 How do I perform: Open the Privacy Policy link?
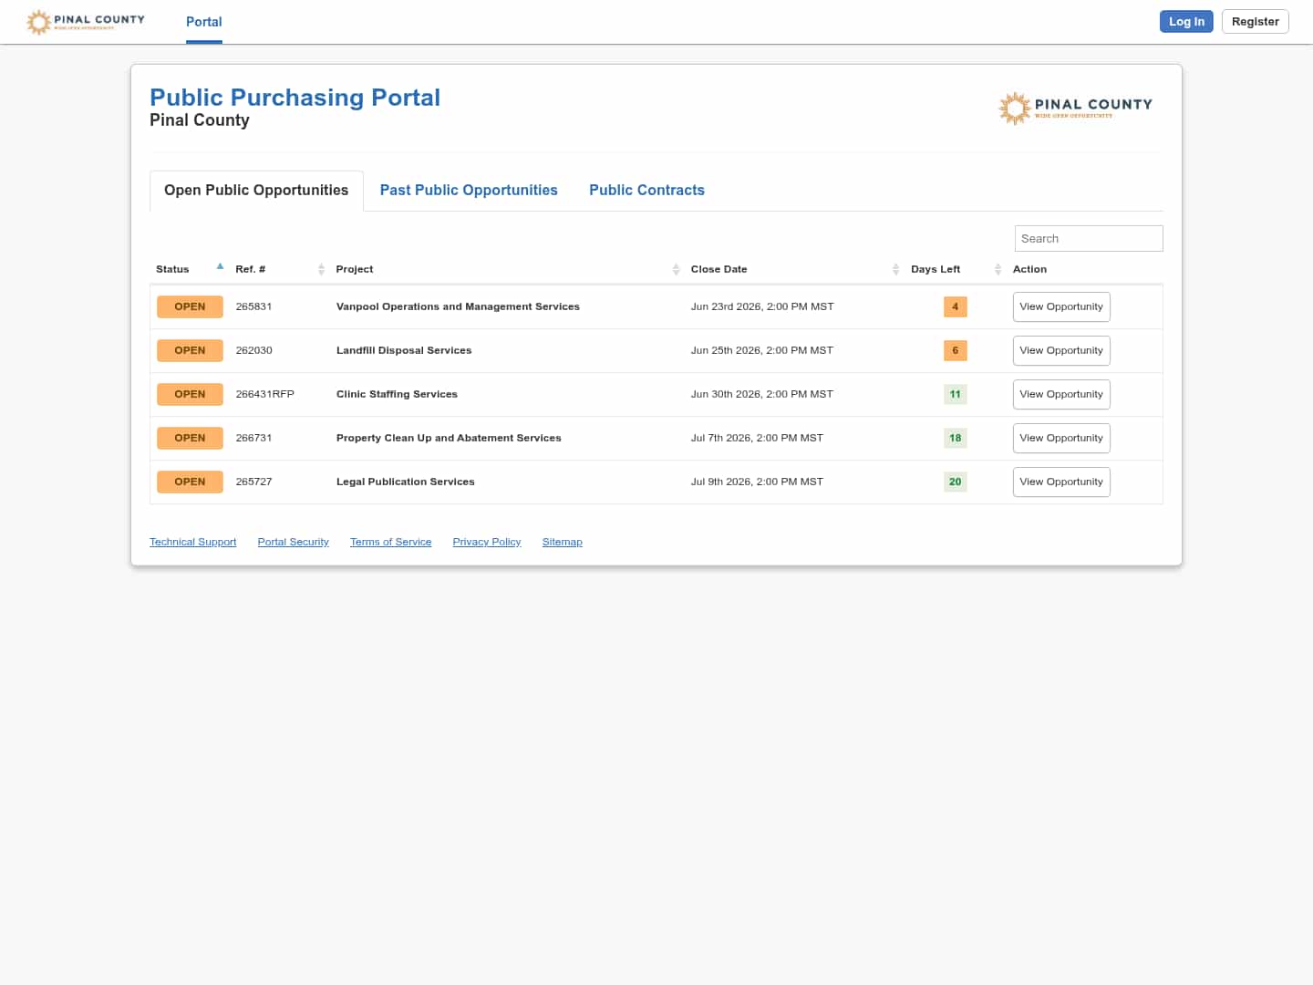click(x=487, y=542)
